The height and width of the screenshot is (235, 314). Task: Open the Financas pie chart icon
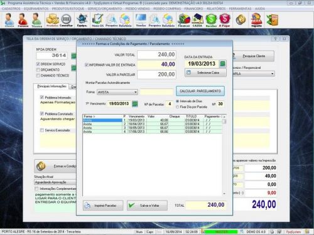(x=184, y=20)
